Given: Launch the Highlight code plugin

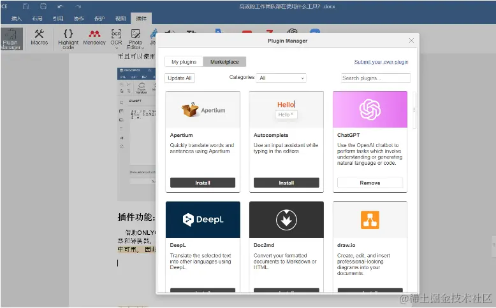Looking at the screenshot, I should tap(68, 39).
